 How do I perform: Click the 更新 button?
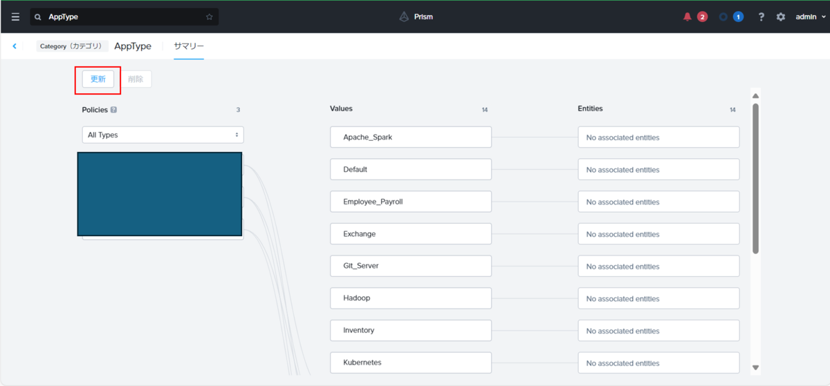[98, 79]
